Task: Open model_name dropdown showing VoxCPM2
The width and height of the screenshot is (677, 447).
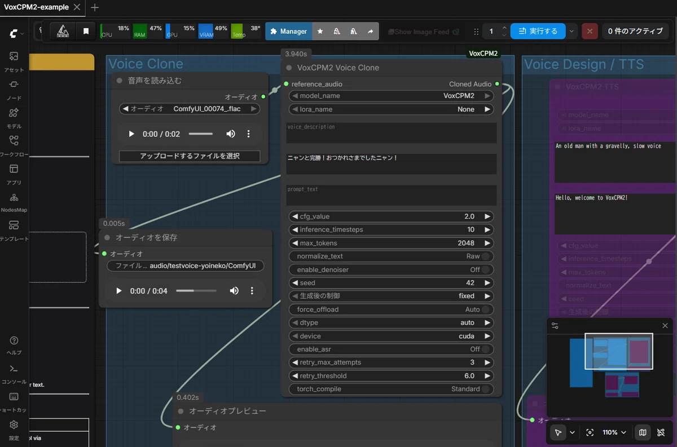Action: pos(391,96)
